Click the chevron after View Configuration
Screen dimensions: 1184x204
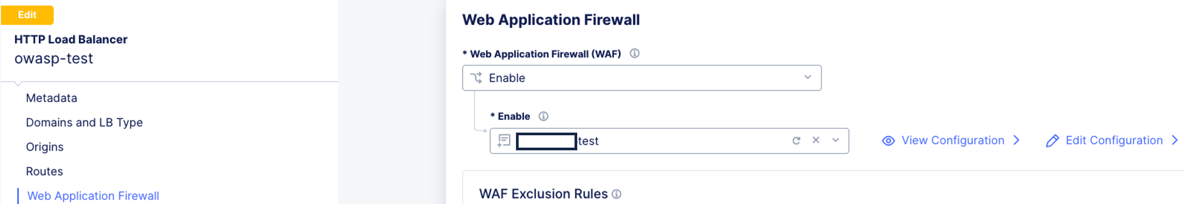pos(1016,140)
